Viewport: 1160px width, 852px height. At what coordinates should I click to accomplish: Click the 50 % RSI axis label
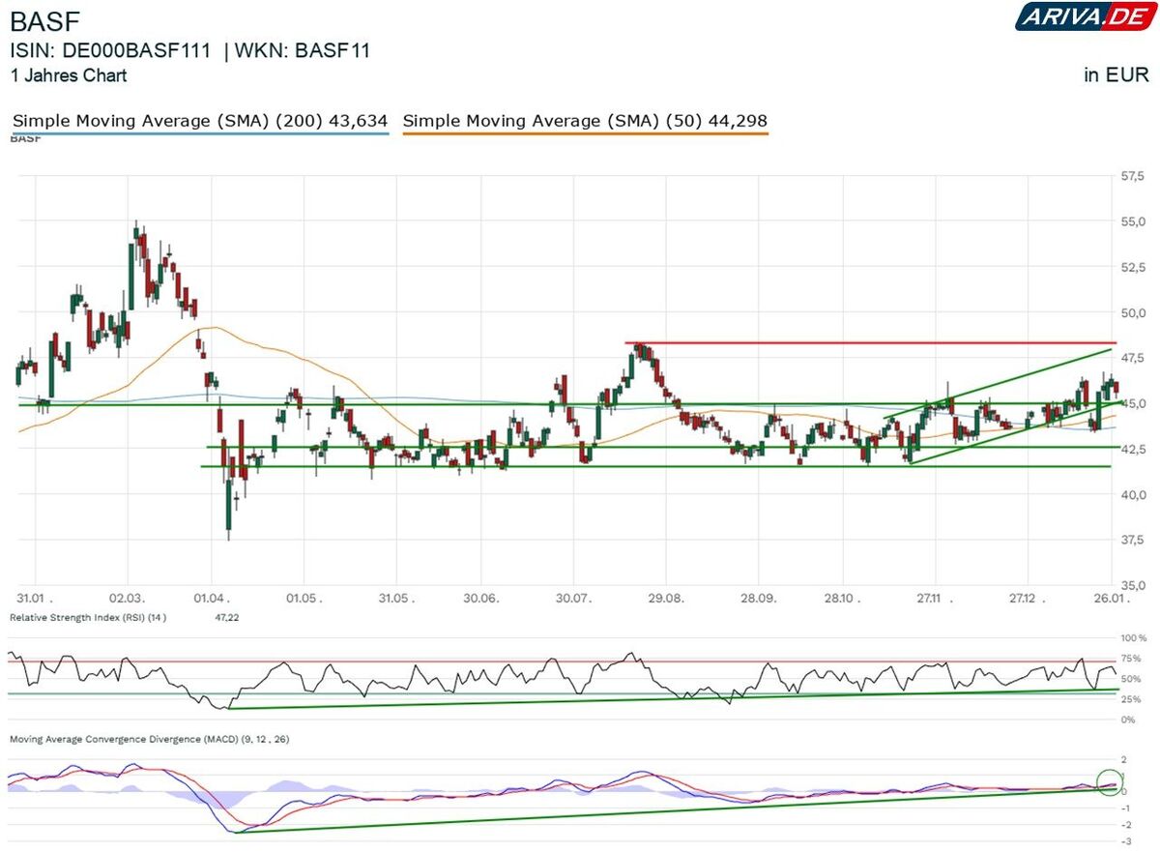pos(1133,680)
